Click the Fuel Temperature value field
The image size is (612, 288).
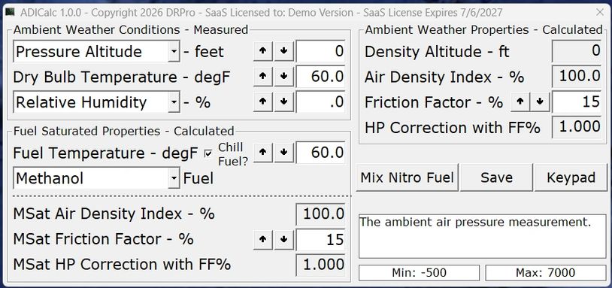320,152
